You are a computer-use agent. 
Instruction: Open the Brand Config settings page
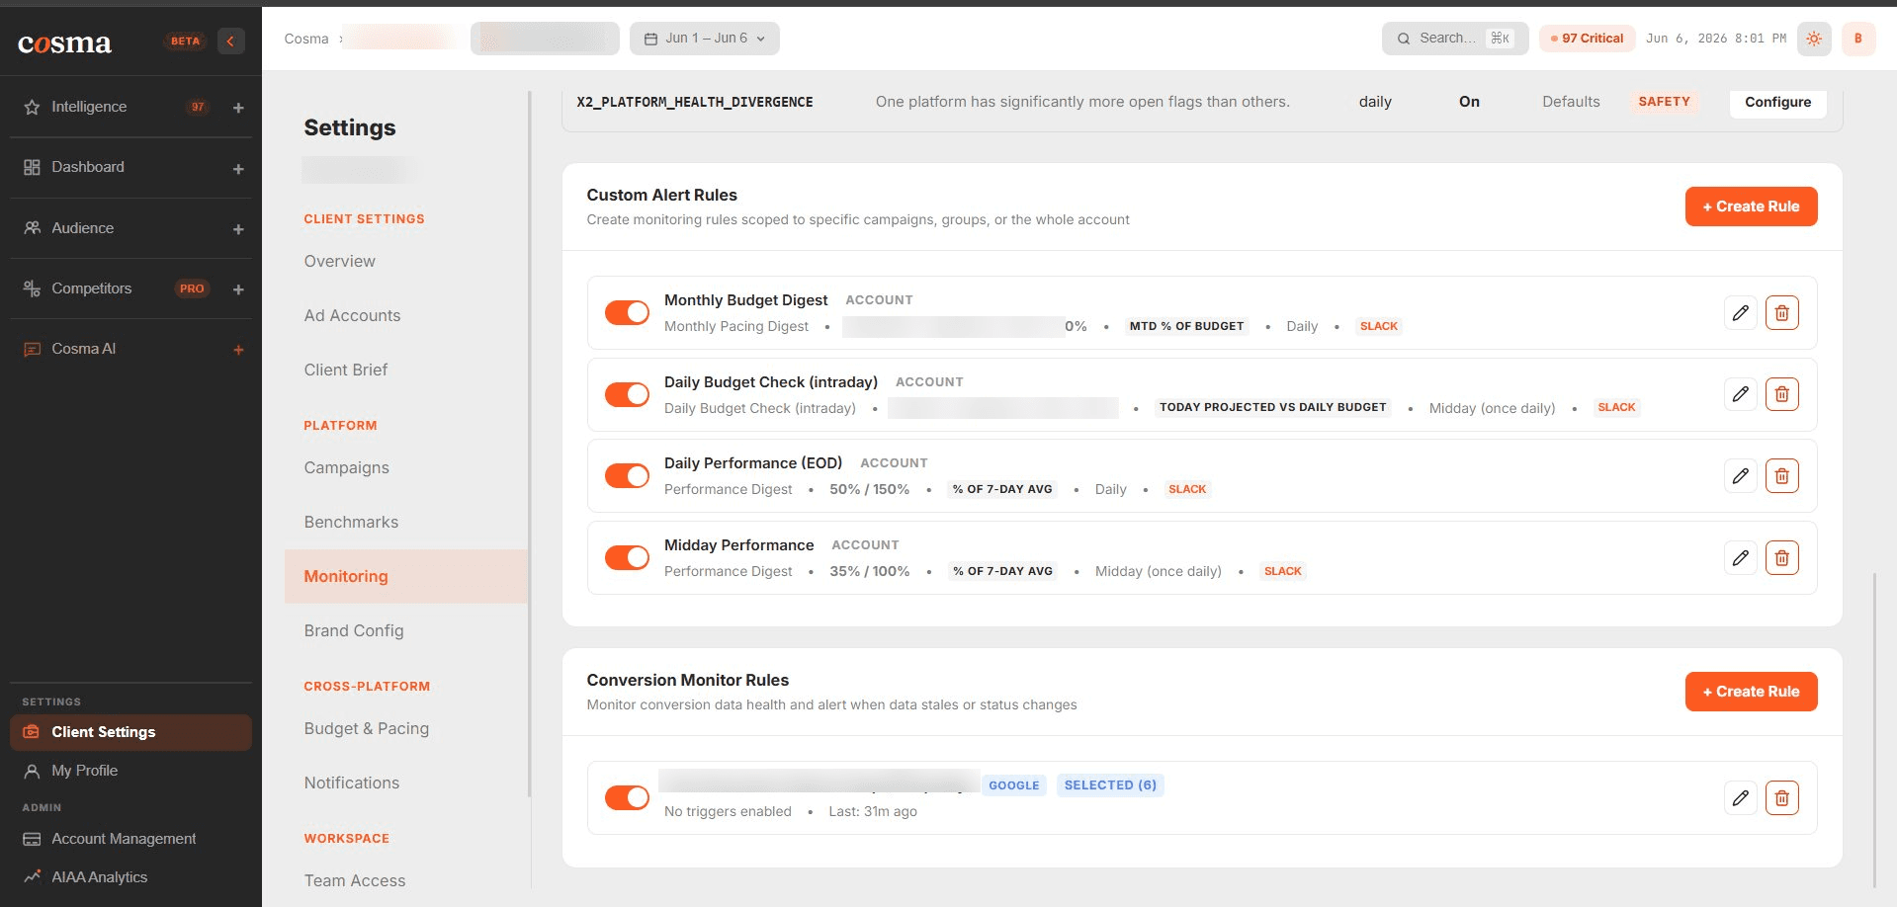(354, 630)
